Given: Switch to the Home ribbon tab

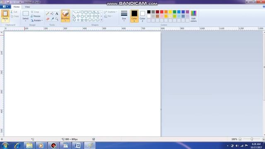Looking at the screenshot, I should click(x=17, y=7).
